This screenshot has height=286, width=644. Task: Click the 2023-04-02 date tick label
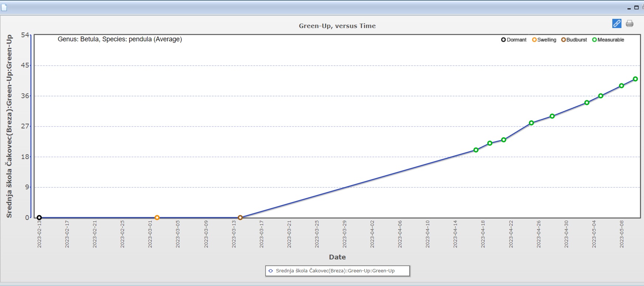coord(372,234)
